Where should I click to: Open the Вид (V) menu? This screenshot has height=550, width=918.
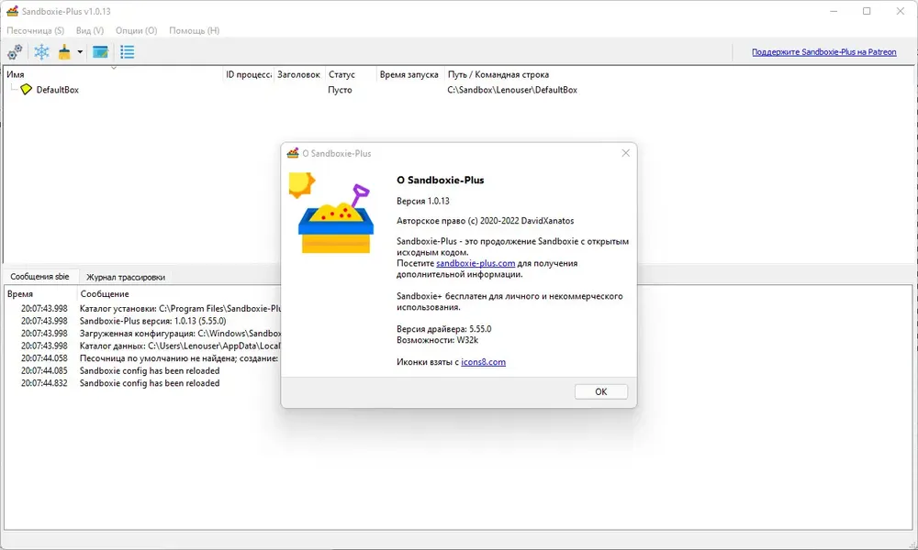pos(90,30)
